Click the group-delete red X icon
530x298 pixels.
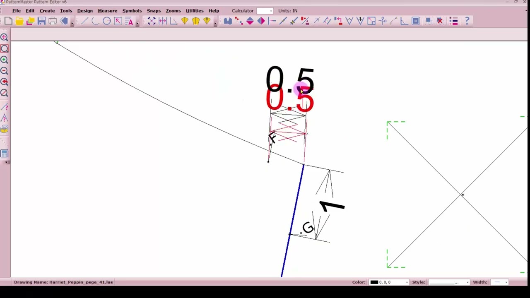[440, 21]
